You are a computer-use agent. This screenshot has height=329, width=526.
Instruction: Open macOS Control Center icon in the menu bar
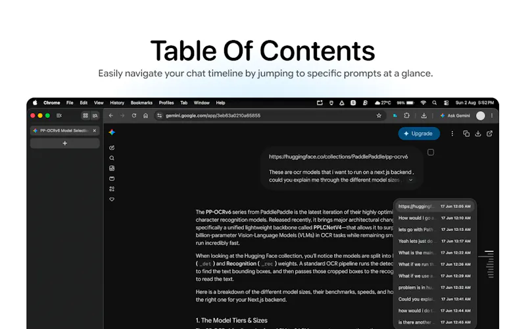(446, 103)
